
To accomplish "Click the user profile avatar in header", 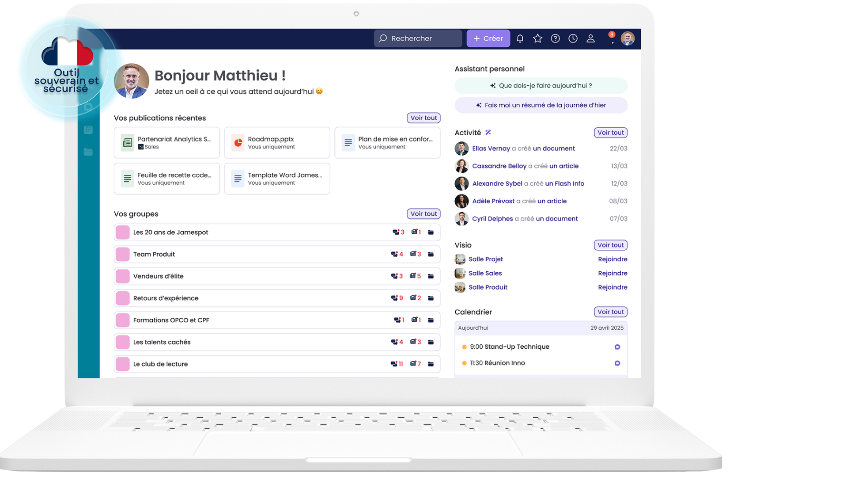I will click(627, 38).
